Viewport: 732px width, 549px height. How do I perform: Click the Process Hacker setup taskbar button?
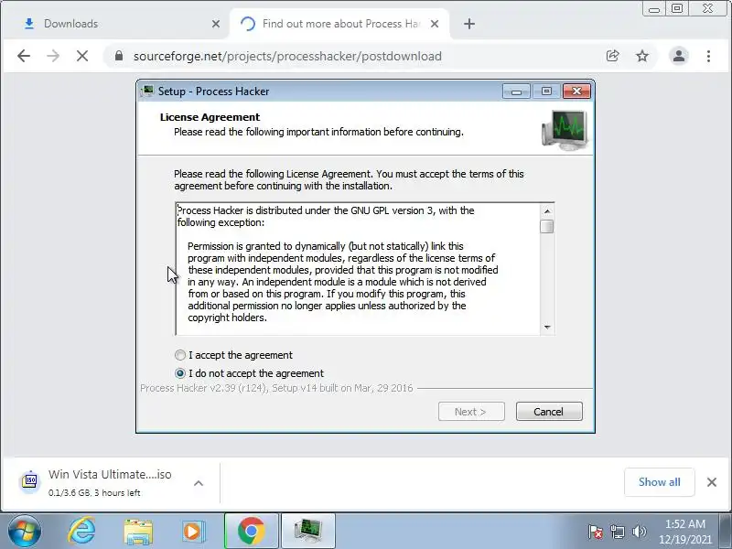pos(308,532)
